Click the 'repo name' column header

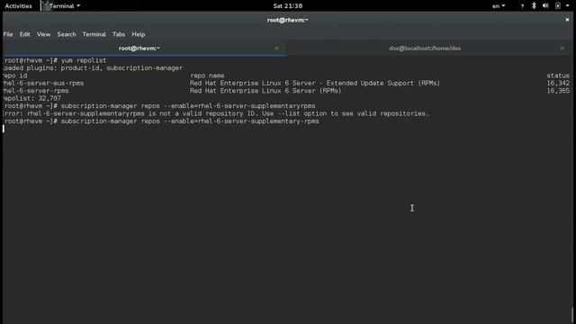207,76
